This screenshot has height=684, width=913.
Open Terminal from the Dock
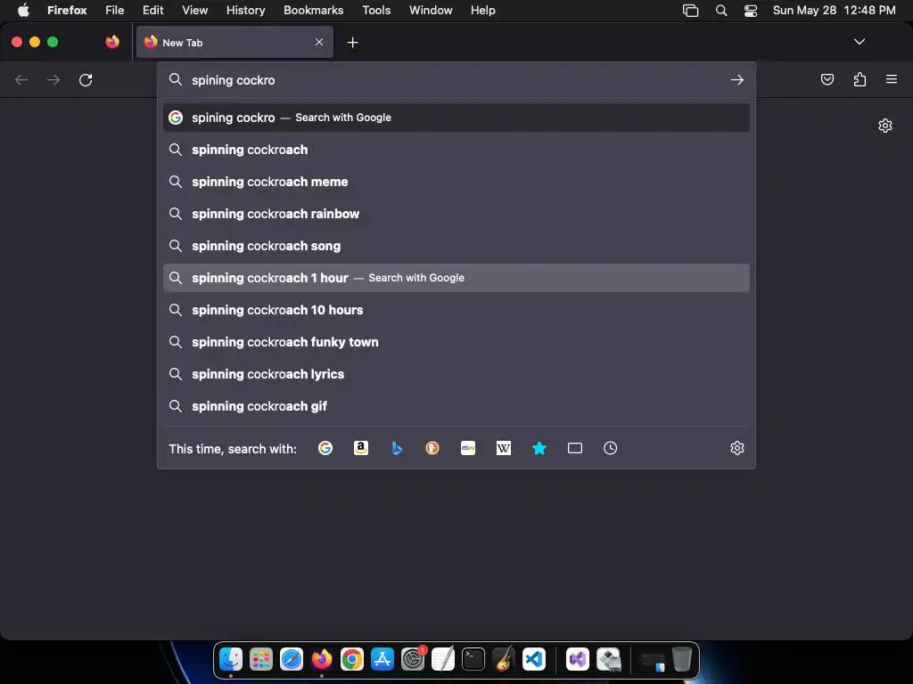(473, 659)
